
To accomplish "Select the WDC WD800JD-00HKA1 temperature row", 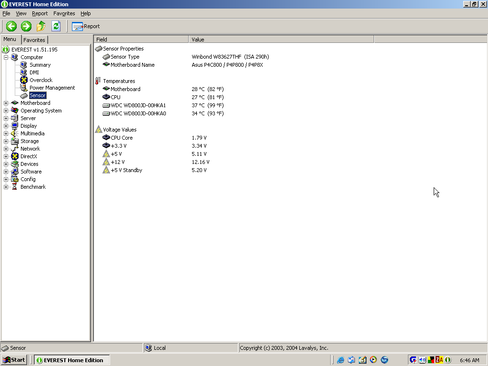I will tap(163, 105).
